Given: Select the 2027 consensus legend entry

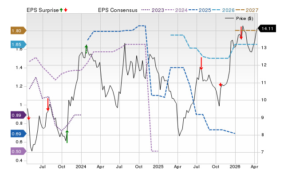Looking at the screenshot, I should pyautogui.click(x=247, y=10).
